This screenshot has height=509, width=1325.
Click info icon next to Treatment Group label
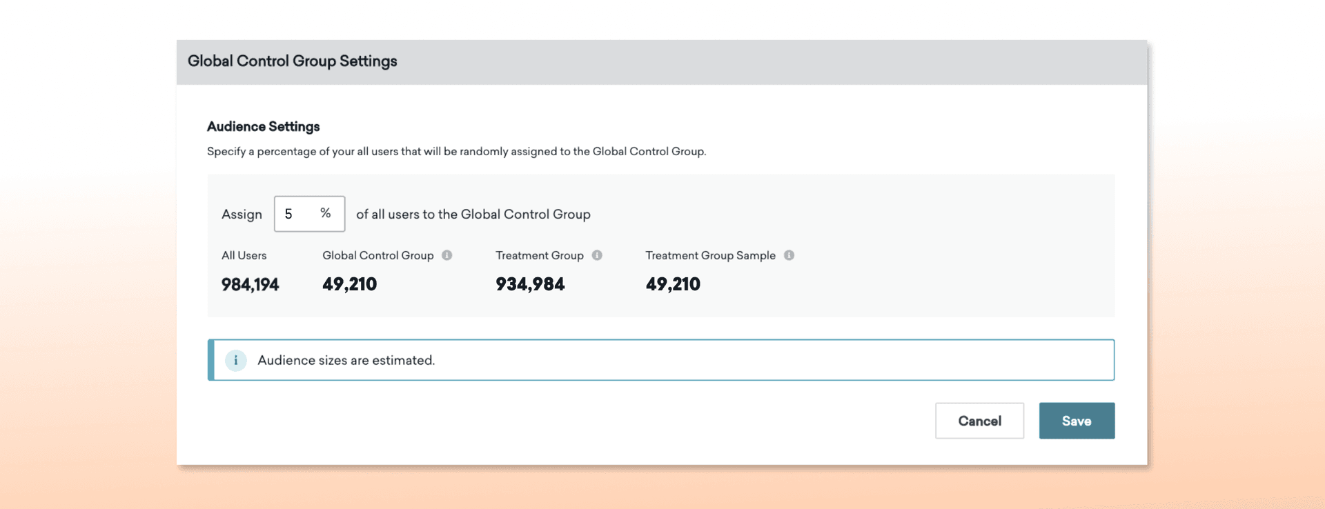click(x=597, y=255)
